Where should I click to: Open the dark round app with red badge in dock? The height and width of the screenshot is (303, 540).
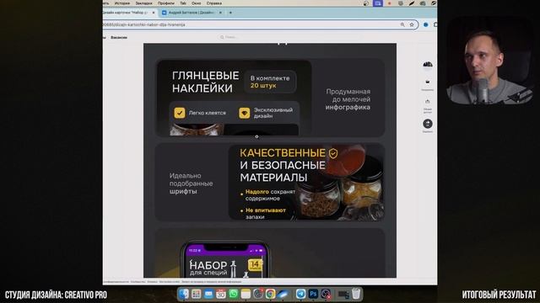point(258,294)
